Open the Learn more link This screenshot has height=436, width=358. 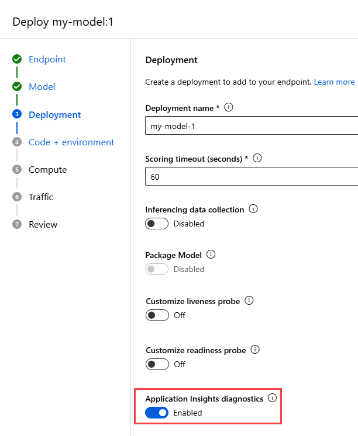(x=334, y=82)
